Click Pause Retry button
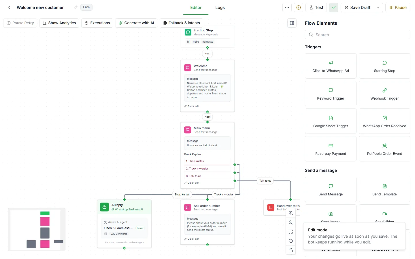 [x=20, y=23]
